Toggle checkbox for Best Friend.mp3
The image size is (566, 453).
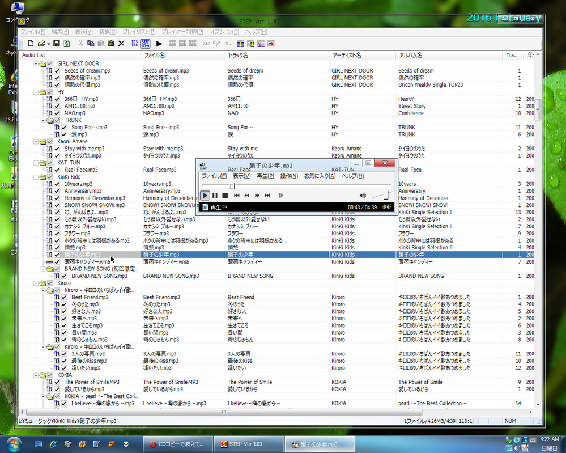64,297
